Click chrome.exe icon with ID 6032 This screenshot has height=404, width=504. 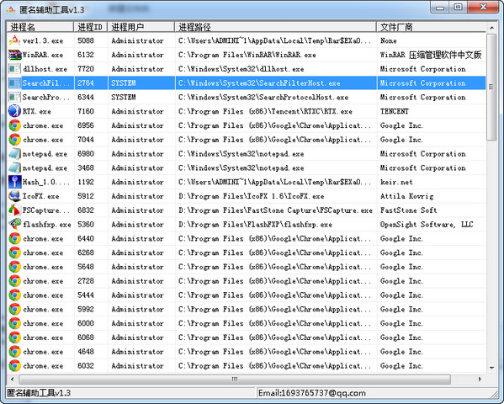pyautogui.click(x=14, y=366)
